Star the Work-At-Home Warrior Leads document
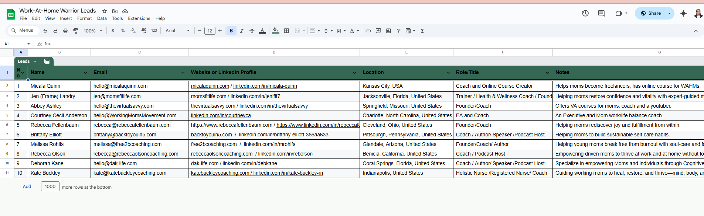The height and width of the screenshot is (216, 704). pyautogui.click(x=105, y=11)
